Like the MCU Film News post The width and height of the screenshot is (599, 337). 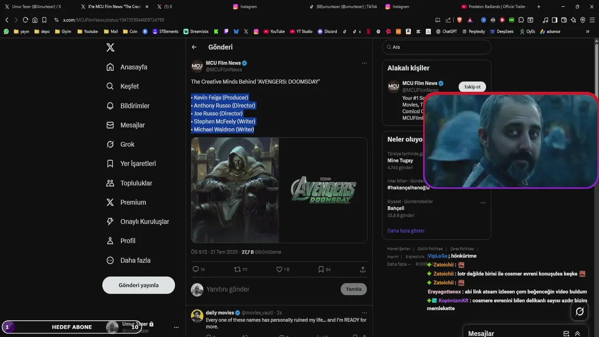[x=283, y=270]
